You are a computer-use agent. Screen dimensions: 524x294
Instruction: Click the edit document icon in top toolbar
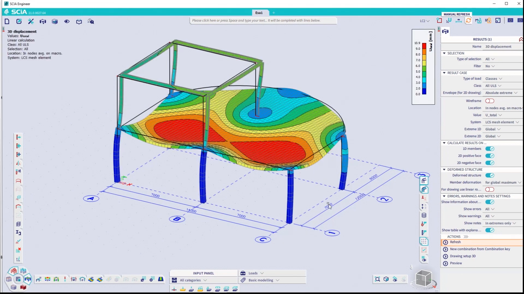point(19,22)
